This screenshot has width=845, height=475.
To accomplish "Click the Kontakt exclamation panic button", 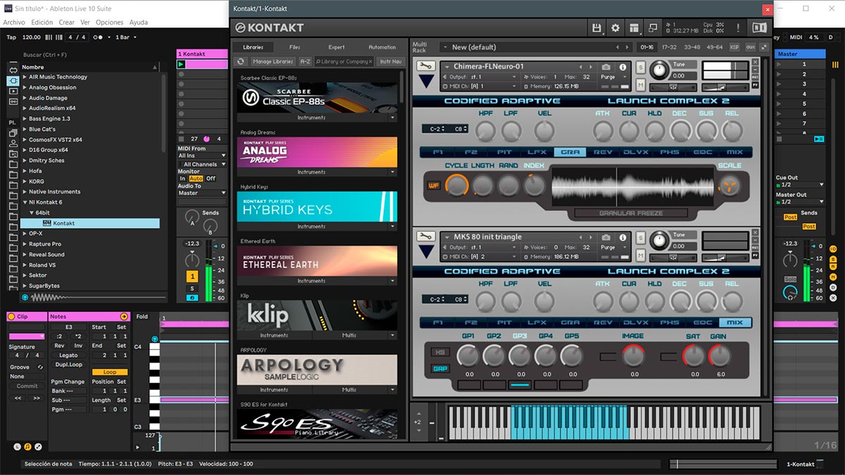I will coord(738,27).
